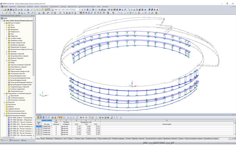
Task: Click the Save diskette icon in the toolbar
Action: 13,9
